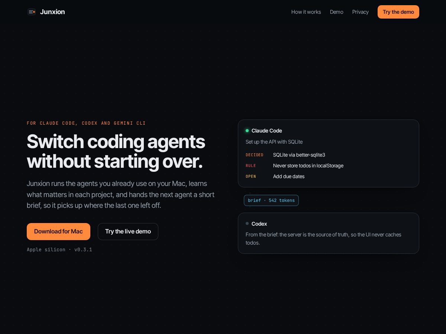Click the DECIDED label
The height and width of the screenshot is (334, 446).
(254, 155)
